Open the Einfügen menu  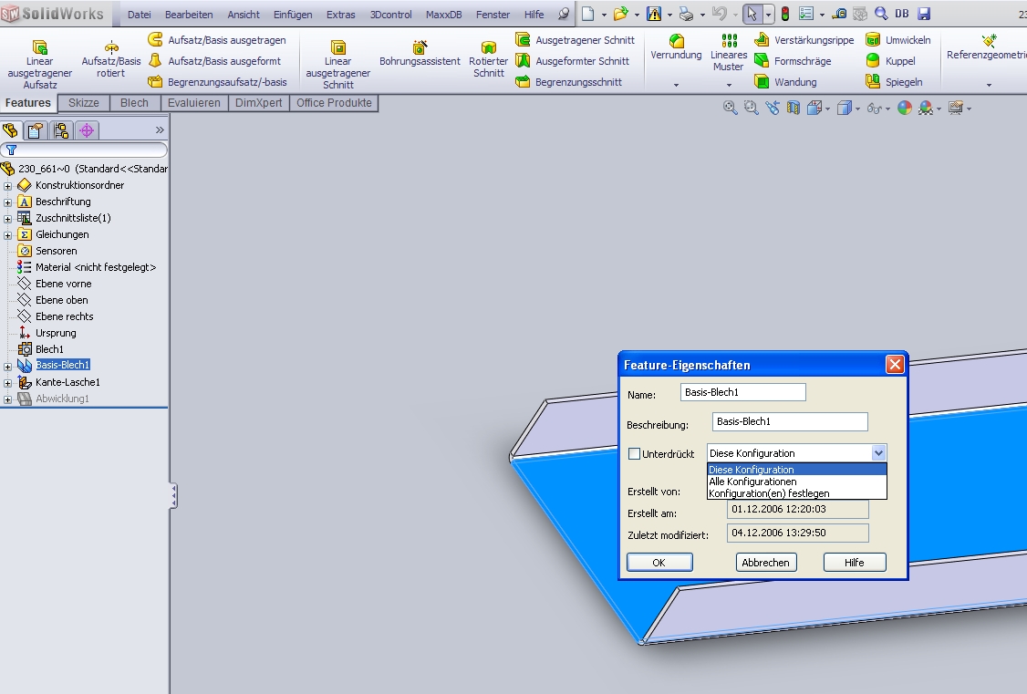(x=293, y=15)
